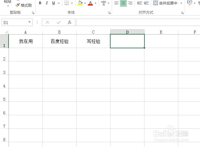
Task: Align text left
Action: (117, 3)
